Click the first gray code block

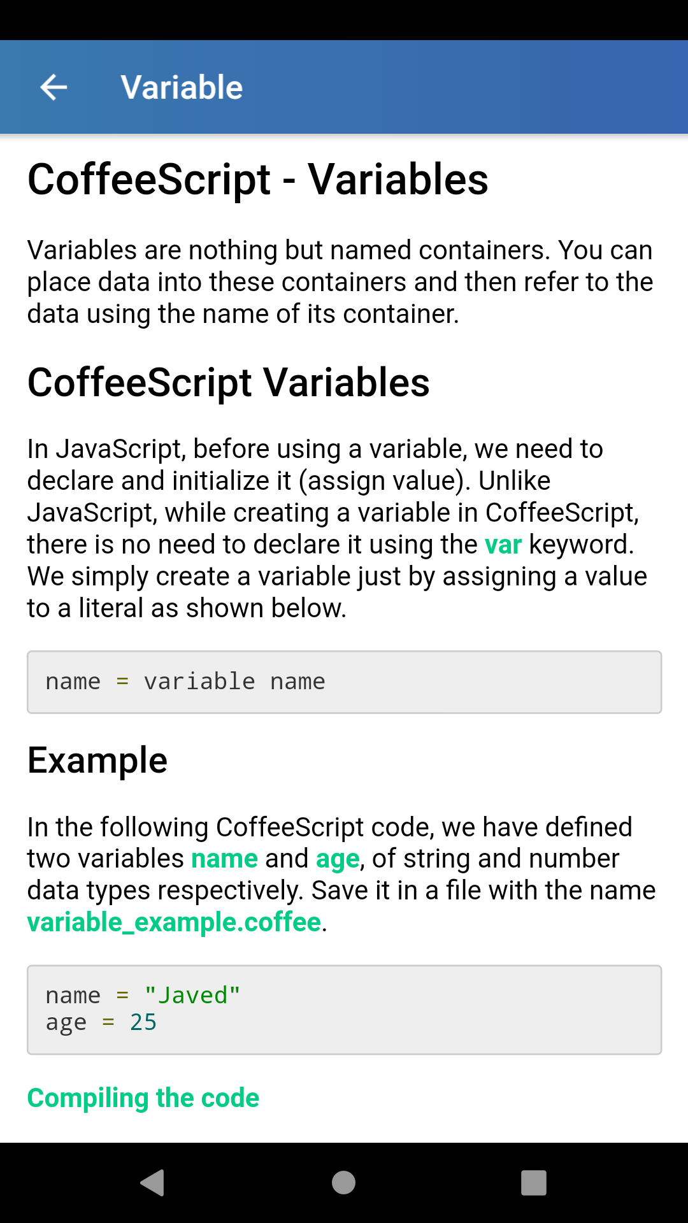tap(344, 682)
